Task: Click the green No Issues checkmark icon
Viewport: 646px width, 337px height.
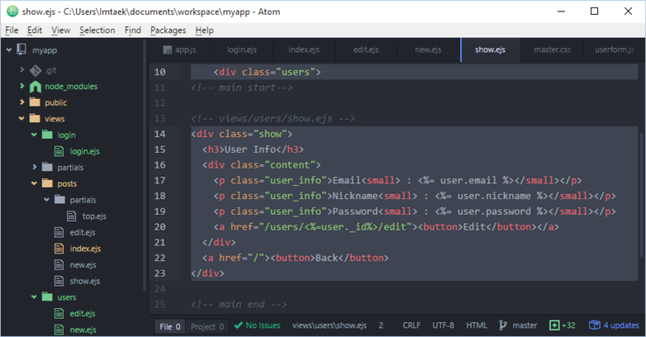Action: click(x=238, y=326)
